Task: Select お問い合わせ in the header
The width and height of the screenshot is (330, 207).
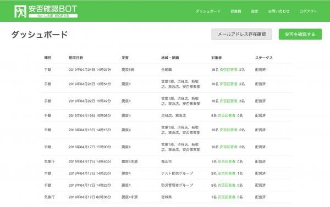Action: (279, 11)
